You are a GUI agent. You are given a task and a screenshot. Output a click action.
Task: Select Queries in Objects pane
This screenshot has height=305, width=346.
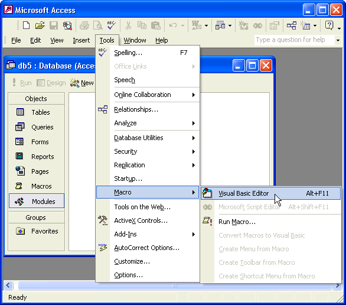37,127
